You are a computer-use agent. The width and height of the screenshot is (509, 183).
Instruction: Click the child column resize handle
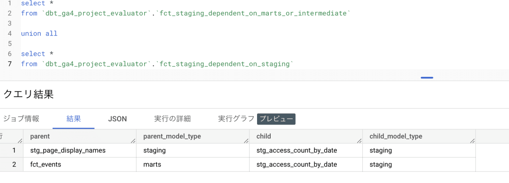359,140
